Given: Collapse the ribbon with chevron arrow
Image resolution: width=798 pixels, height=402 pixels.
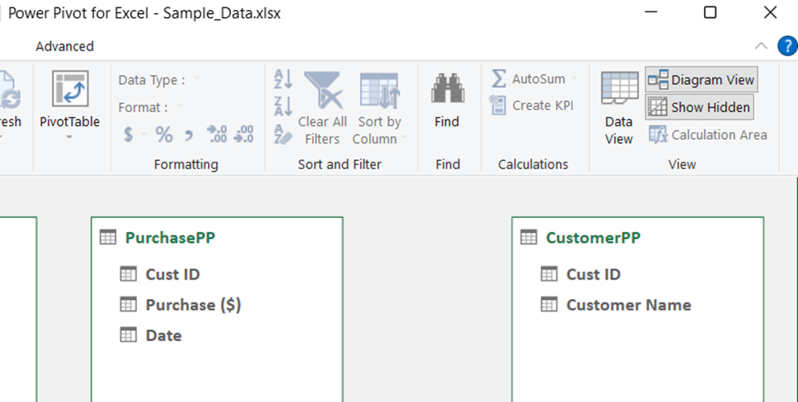Looking at the screenshot, I should click(761, 47).
